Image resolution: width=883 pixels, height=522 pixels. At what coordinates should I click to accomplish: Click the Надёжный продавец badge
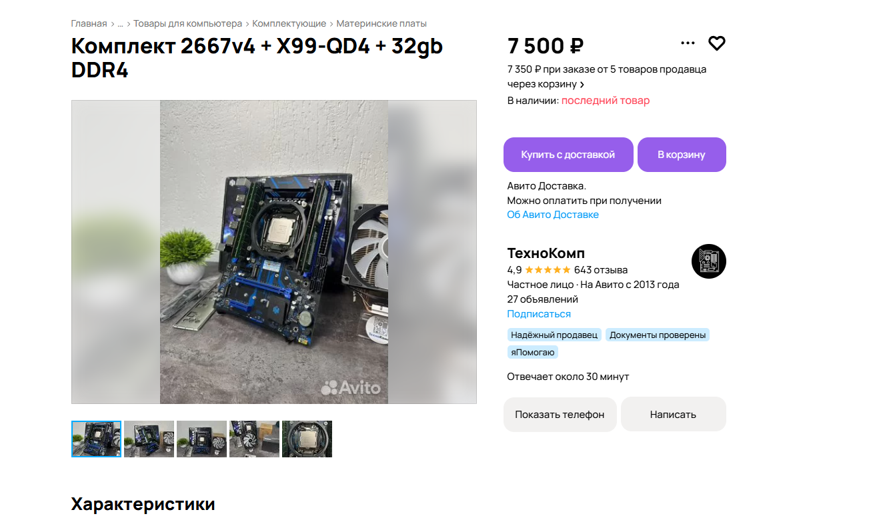pyautogui.click(x=554, y=335)
